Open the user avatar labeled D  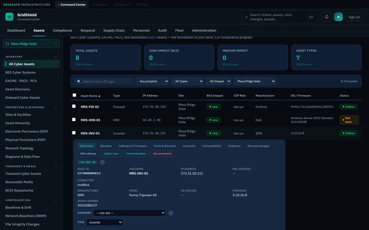(338, 17)
